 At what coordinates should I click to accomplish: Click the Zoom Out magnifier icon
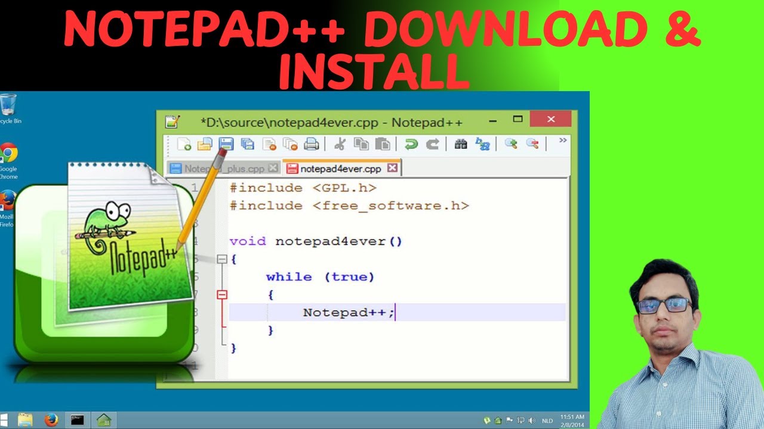(532, 144)
